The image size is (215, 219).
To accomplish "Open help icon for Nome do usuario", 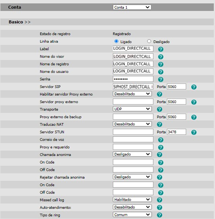I will (160, 72).
